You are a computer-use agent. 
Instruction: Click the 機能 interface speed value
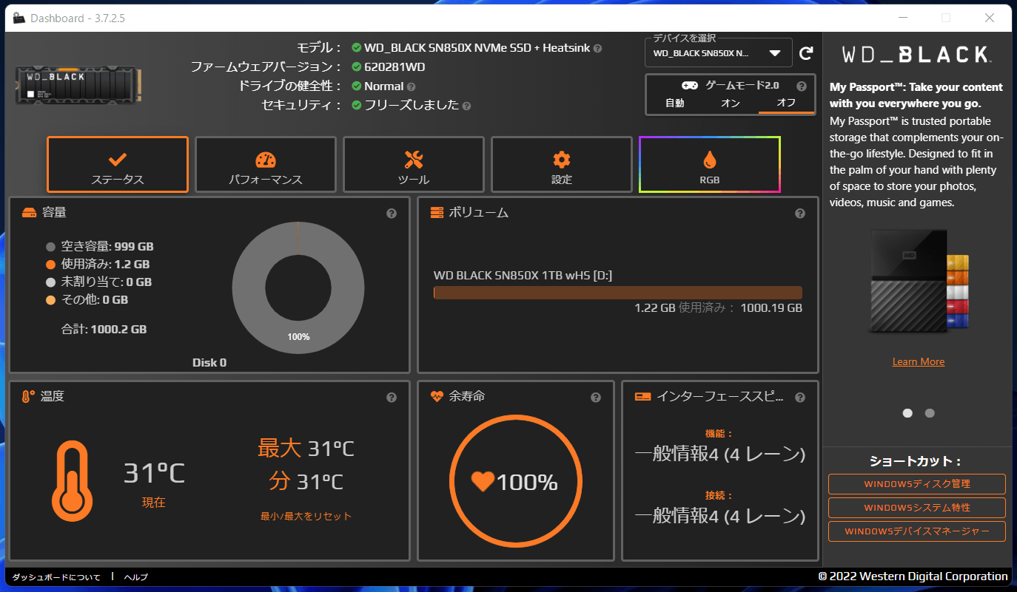(x=720, y=454)
